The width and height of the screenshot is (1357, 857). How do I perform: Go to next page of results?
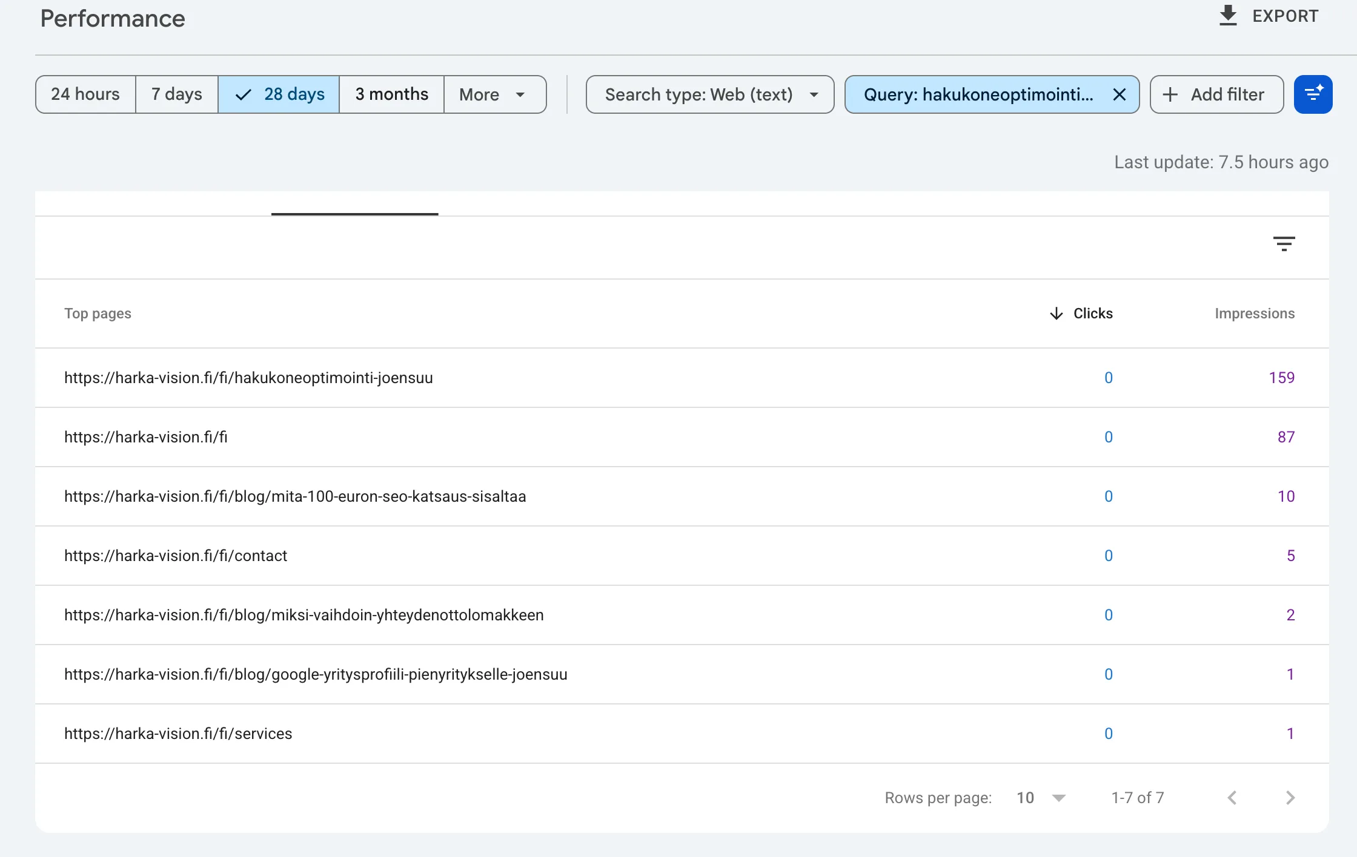[x=1290, y=798]
